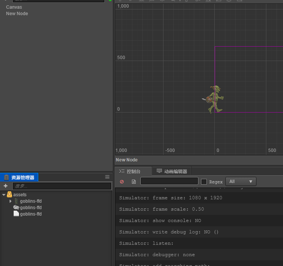The height and width of the screenshot is (266, 283).
Task: Select the 资源管理器 tab
Action: tap(19, 177)
